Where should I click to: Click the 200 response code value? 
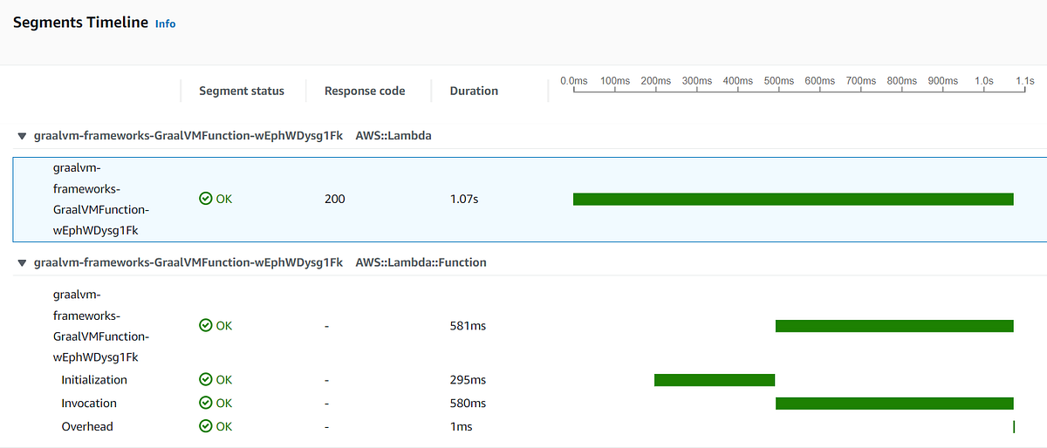click(335, 200)
